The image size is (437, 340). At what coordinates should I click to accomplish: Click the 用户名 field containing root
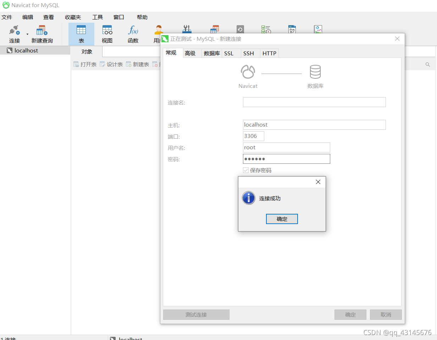[287, 147]
